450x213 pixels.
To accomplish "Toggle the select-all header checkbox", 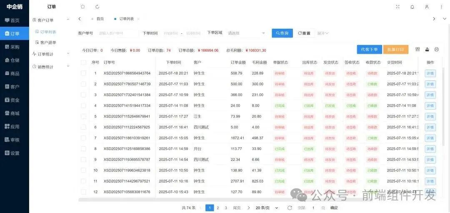I will (83, 62).
